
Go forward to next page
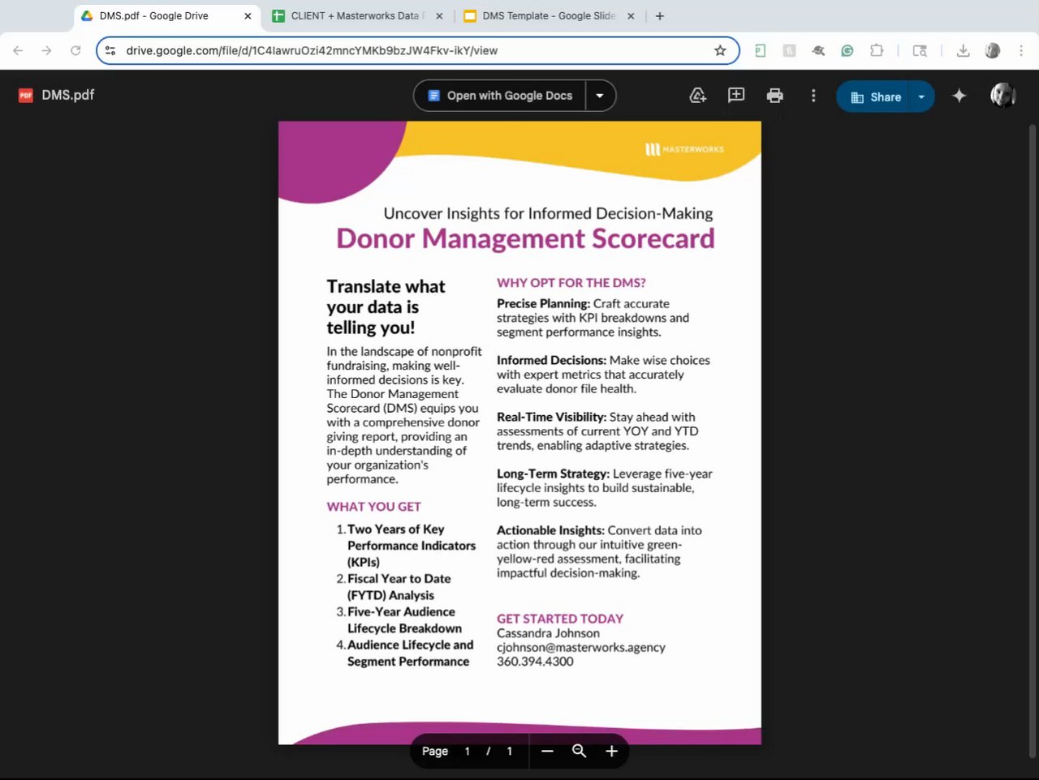pyautogui.click(x=46, y=50)
